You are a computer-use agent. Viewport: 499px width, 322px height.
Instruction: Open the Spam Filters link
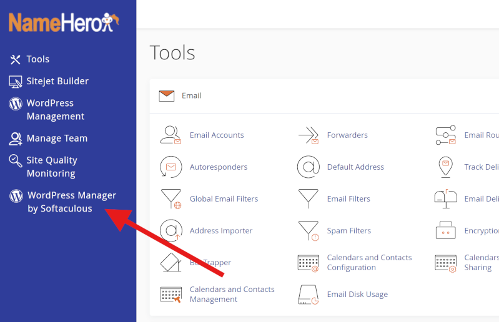348,230
